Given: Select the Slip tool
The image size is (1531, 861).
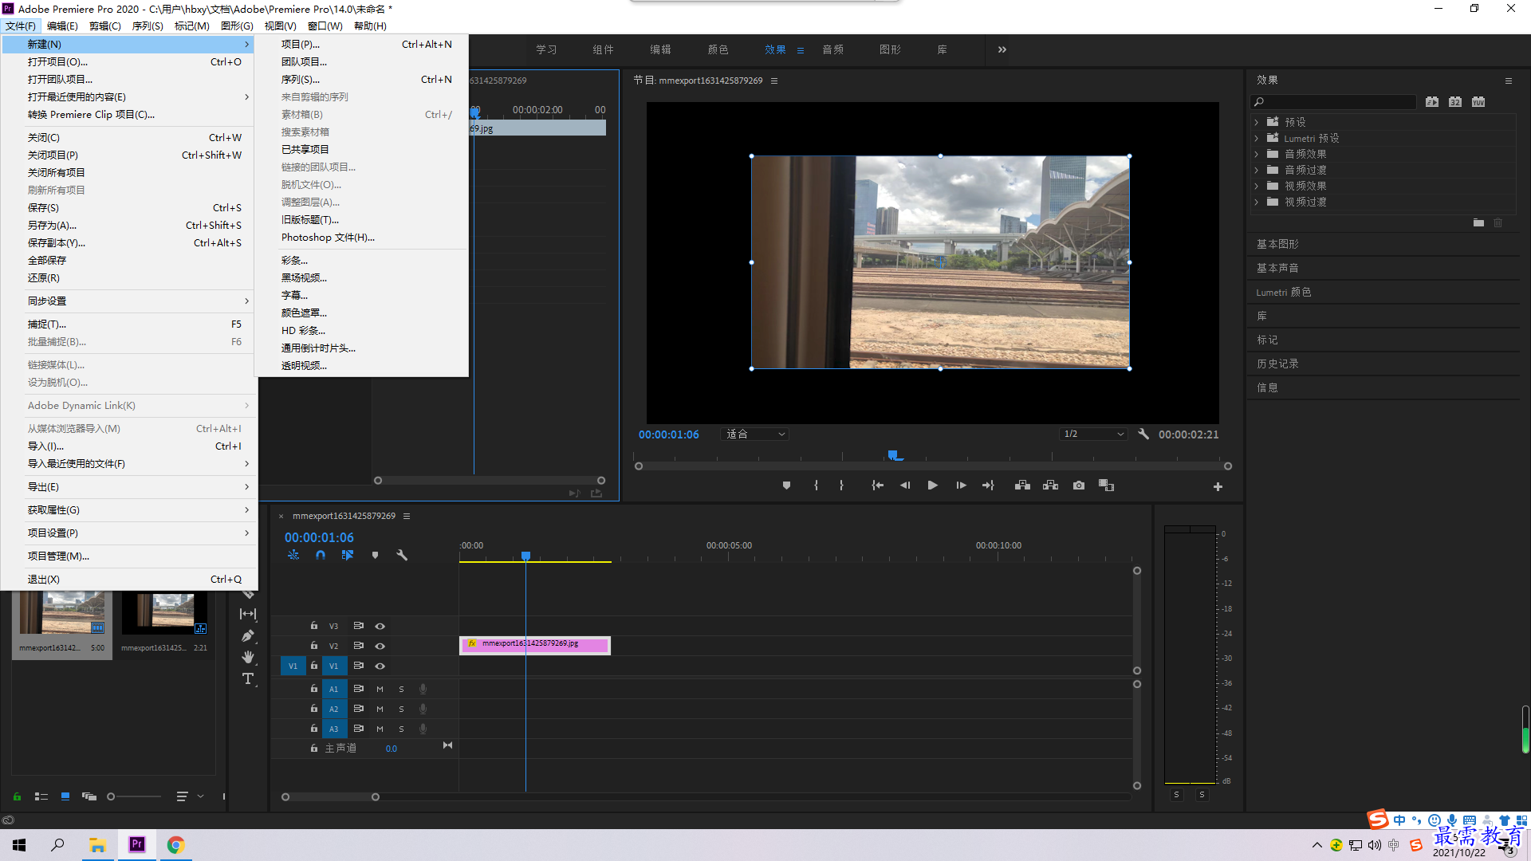Looking at the screenshot, I should pos(248,614).
